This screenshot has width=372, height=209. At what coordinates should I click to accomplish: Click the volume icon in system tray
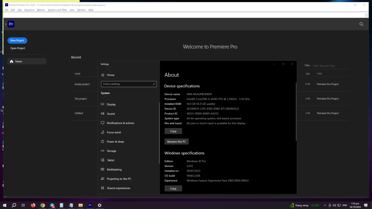[x=334, y=205]
